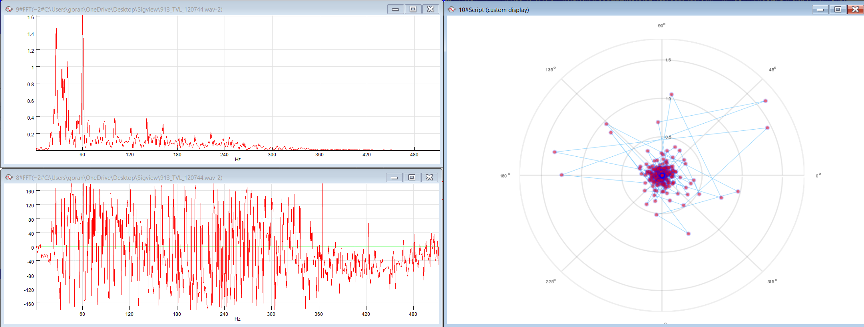This screenshot has width=864, height=327.
Task: Minimize the 10#Script custom display window
Action: [820, 10]
